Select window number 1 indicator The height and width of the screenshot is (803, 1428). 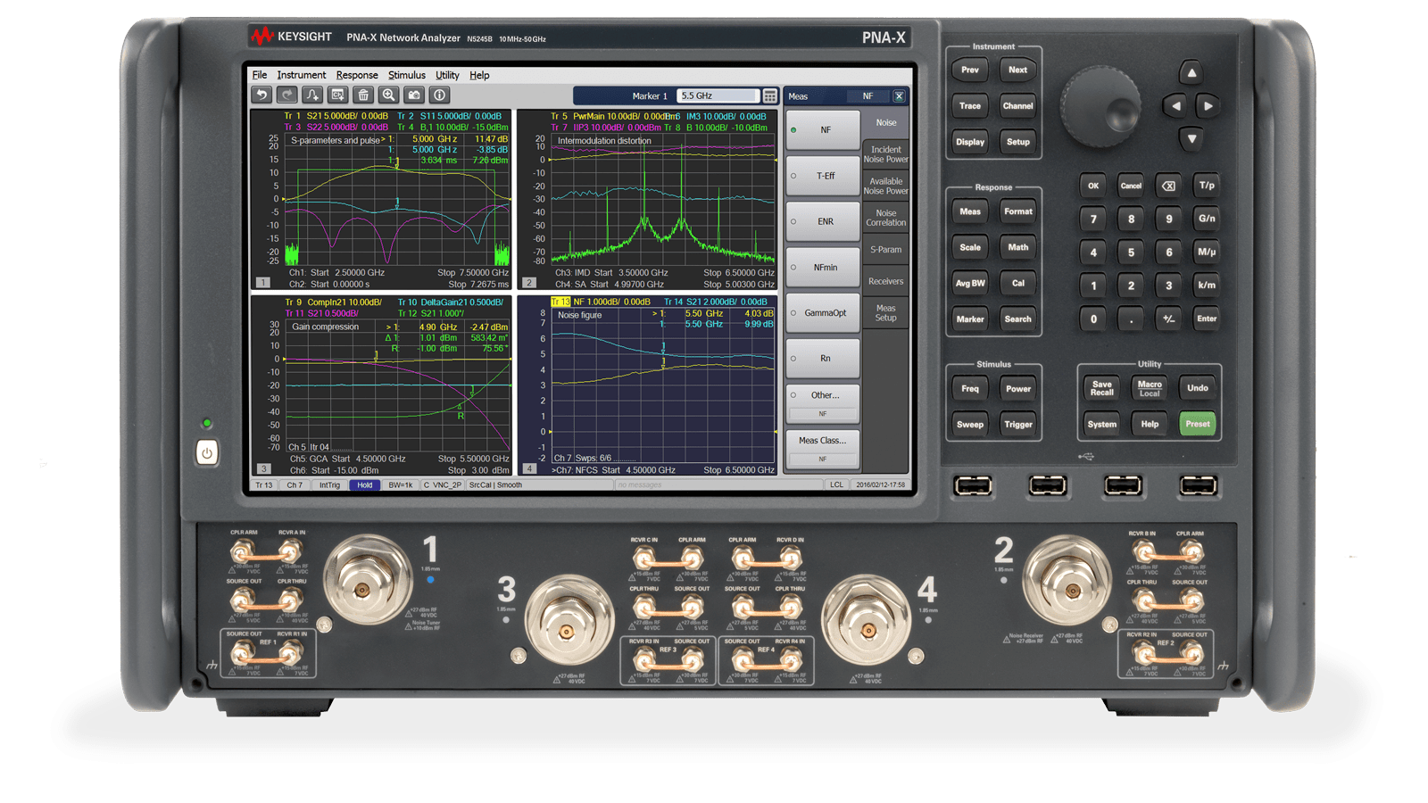click(262, 282)
